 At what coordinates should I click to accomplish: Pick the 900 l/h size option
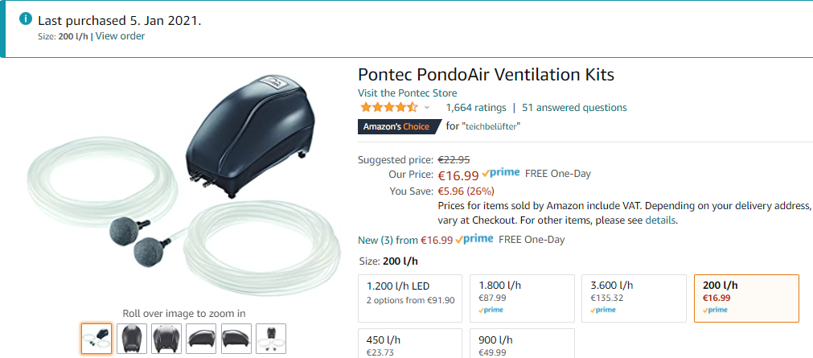(522, 343)
